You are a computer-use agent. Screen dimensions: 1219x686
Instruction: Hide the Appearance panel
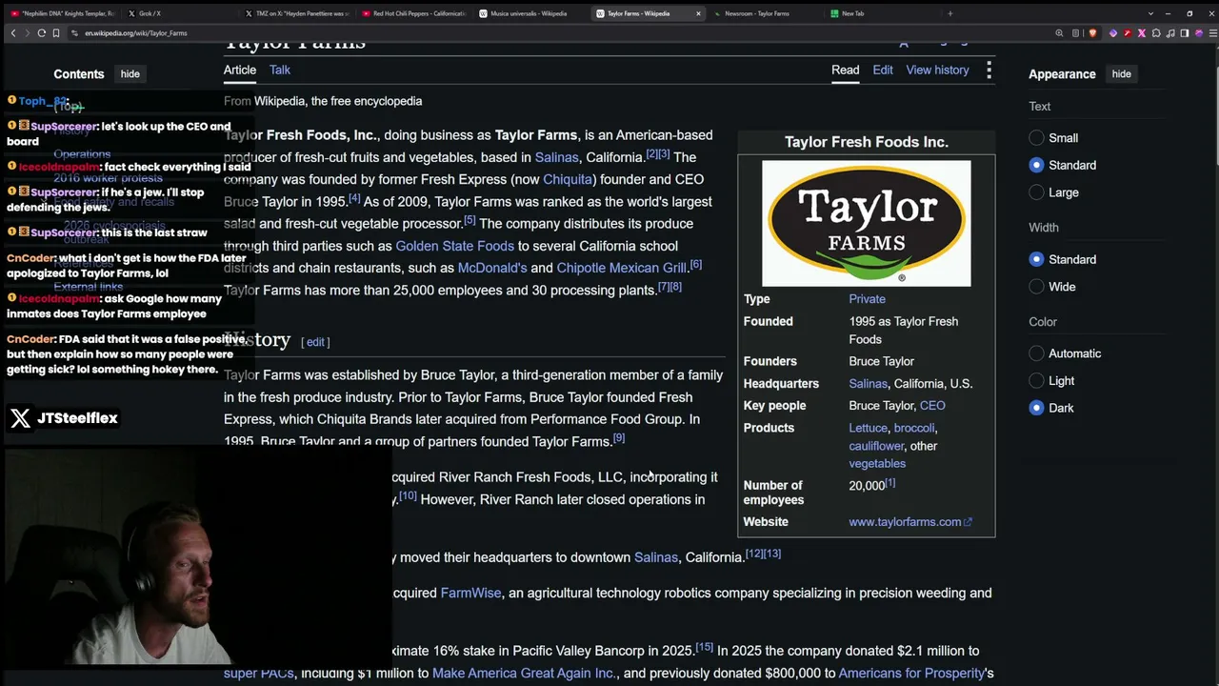tap(1121, 74)
